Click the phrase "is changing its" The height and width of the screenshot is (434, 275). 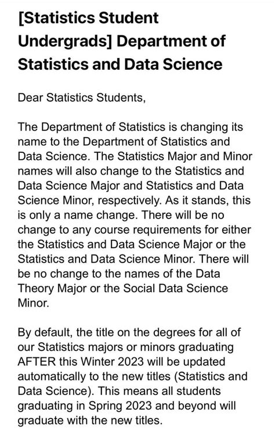(205, 127)
